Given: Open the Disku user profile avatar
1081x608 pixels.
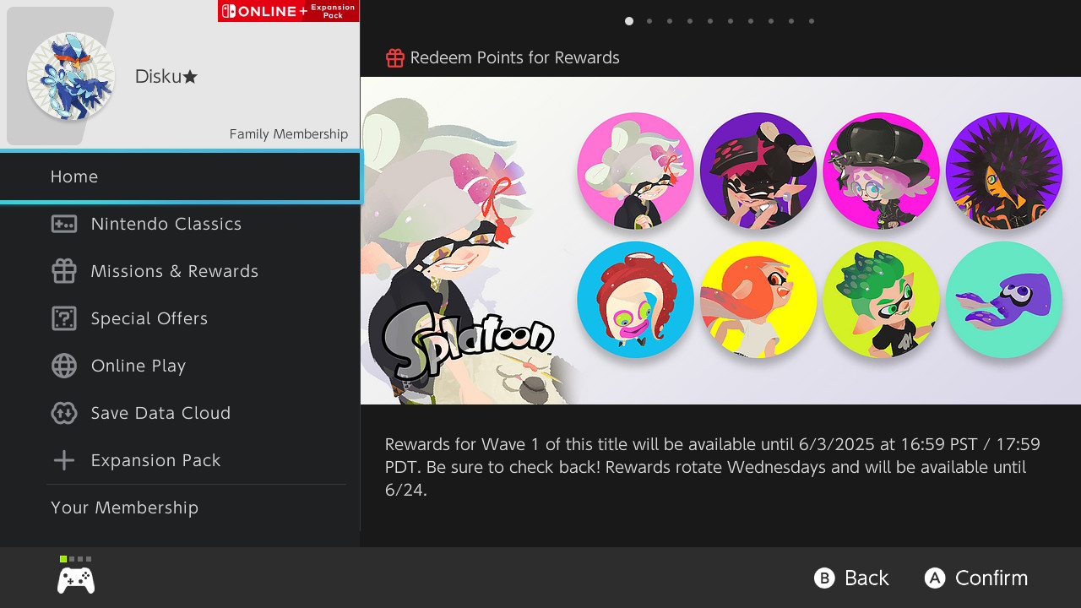Looking at the screenshot, I should 71,76.
